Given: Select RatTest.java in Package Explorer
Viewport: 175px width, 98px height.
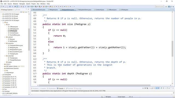Looking at the screenshot, I should 13,41.
